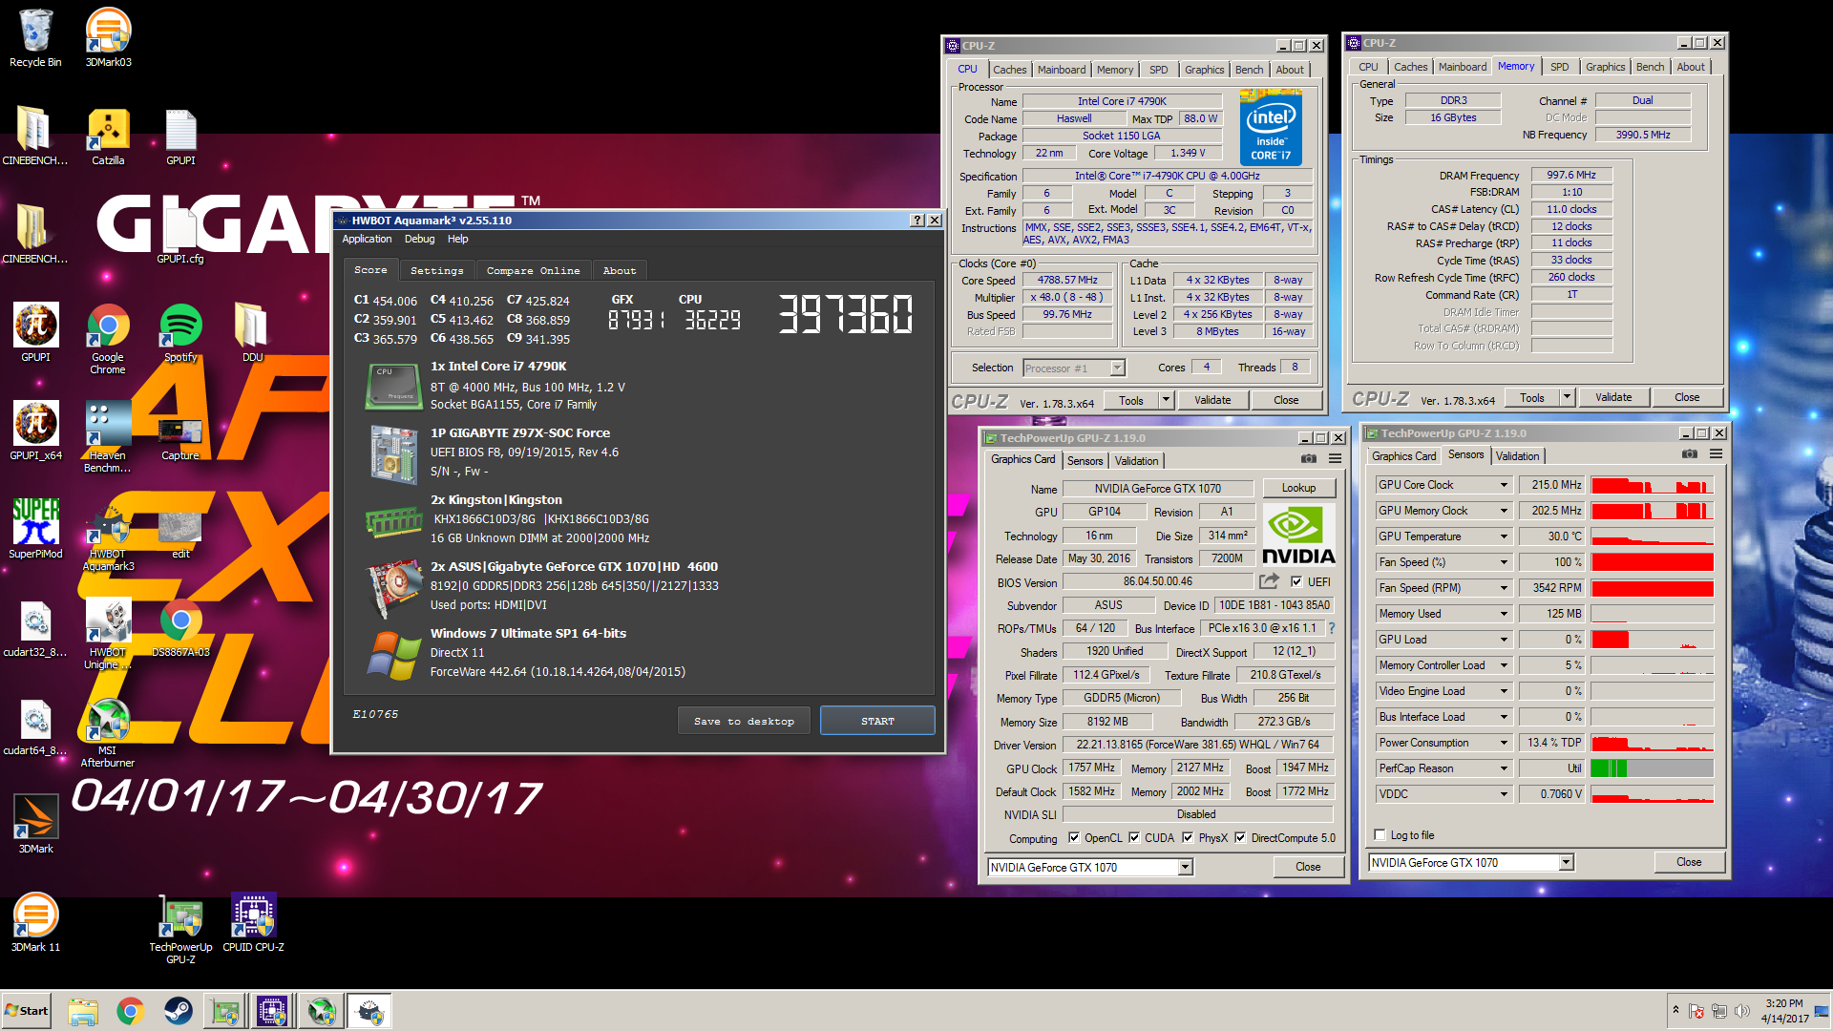Image resolution: width=1833 pixels, height=1031 pixels.
Task: Launch the Google Chrome desktop shortcut
Action: tap(108, 339)
